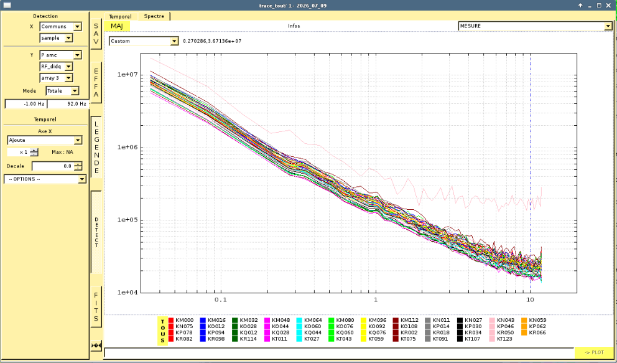
Task: Select the Spectre tab
Action: click(154, 16)
